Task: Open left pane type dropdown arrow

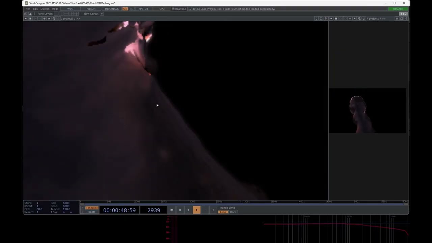Action: [x=26, y=19]
